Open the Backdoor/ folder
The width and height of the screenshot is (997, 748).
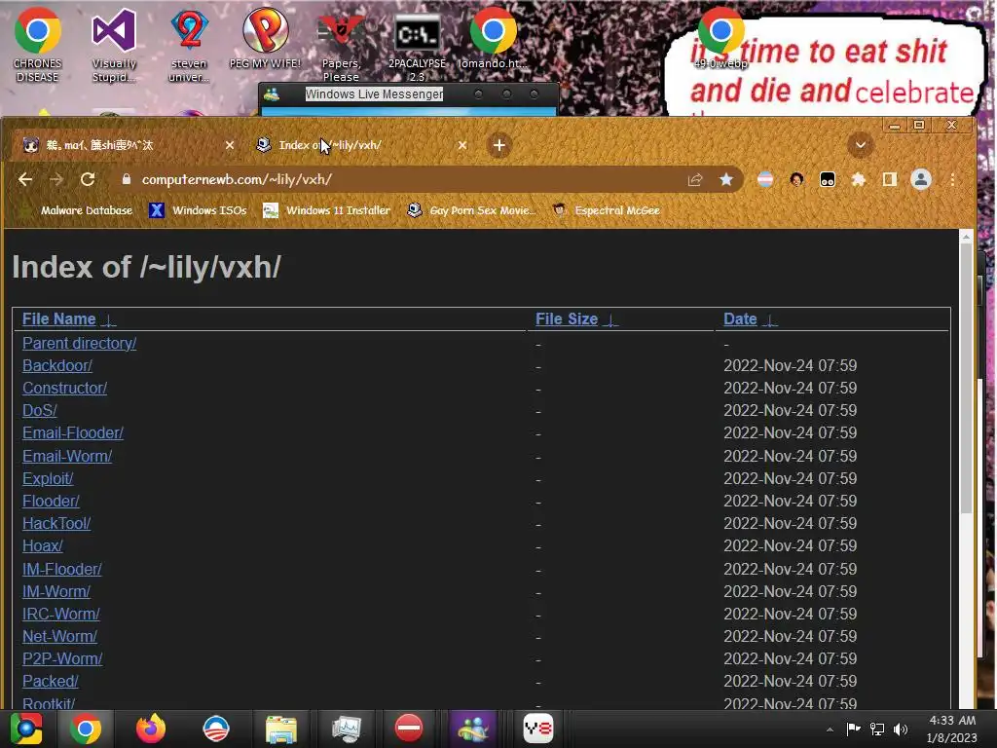pyautogui.click(x=57, y=366)
